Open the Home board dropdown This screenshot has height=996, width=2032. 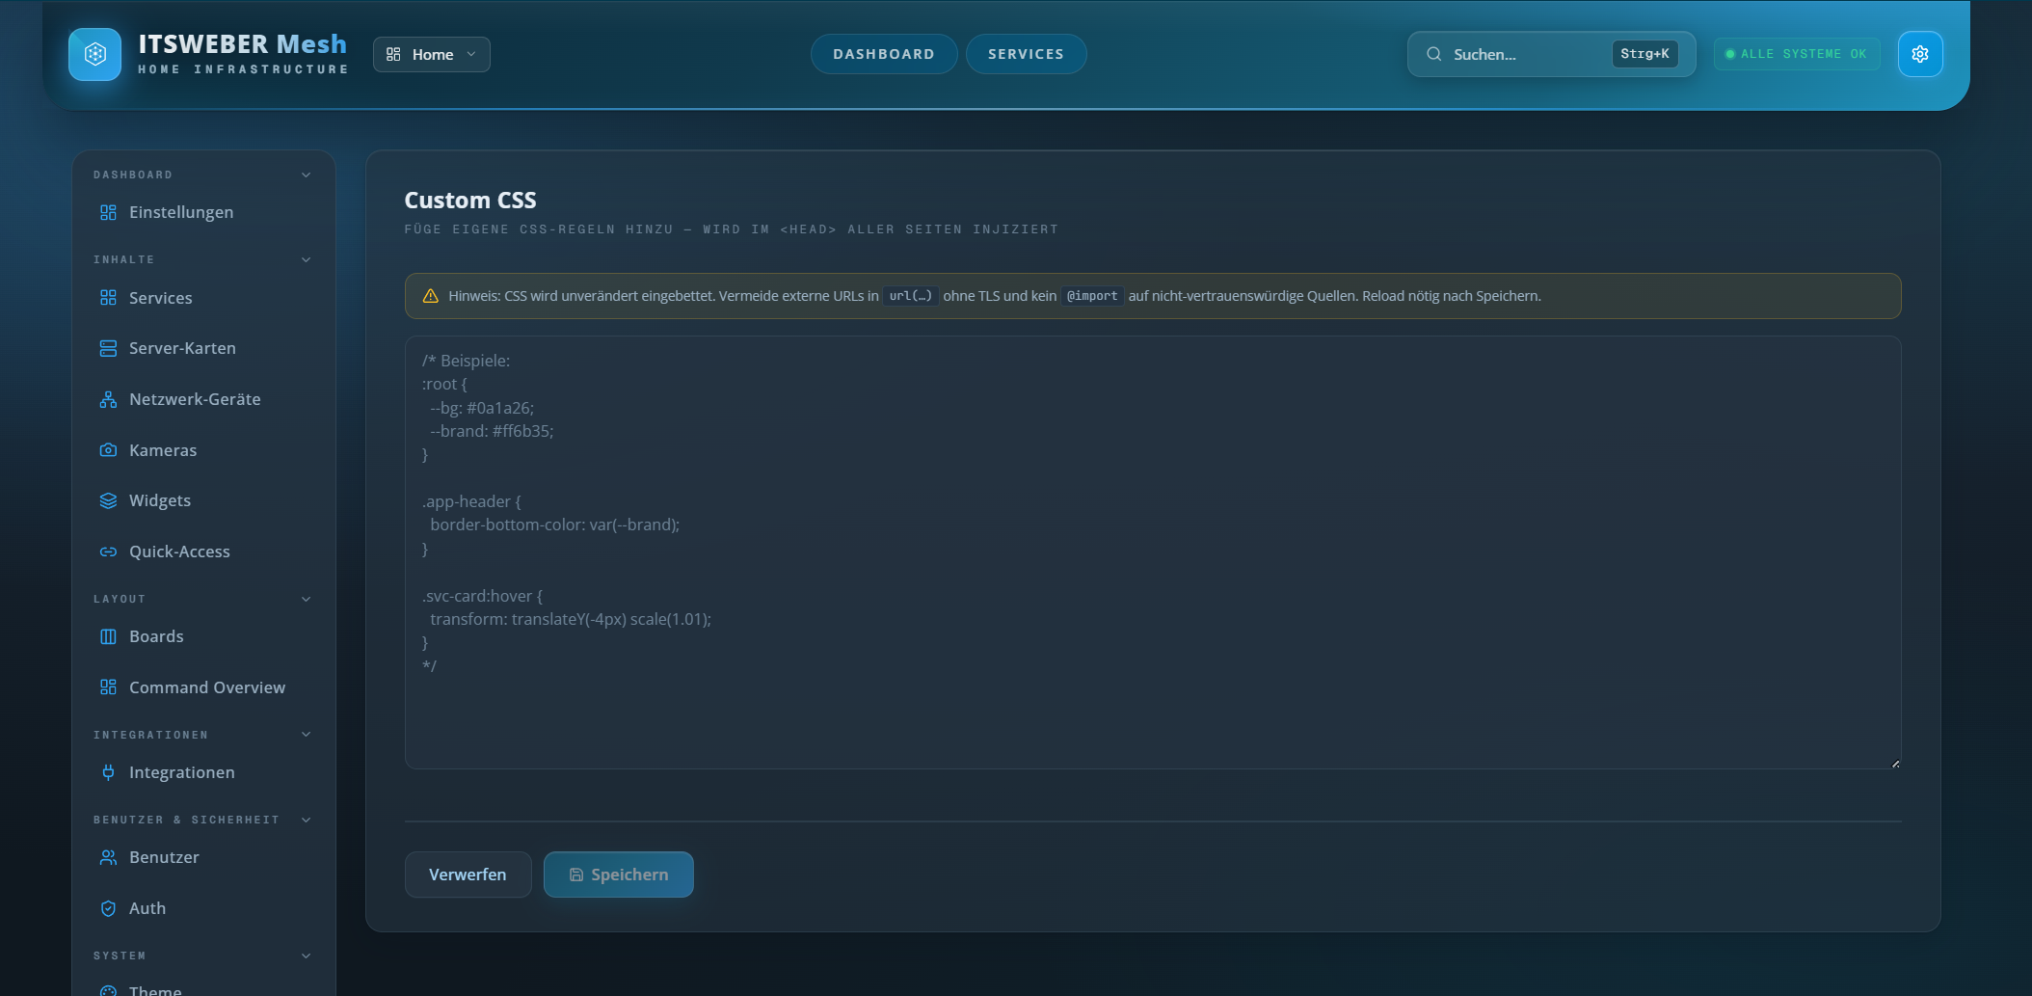pos(431,54)
